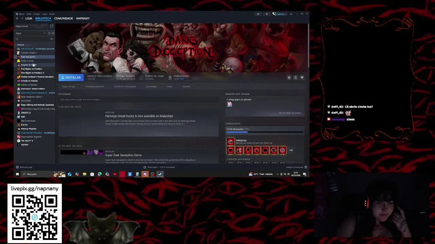Screen dimensions: 435x244
Task: Switch to collections grid view icon
Action: 52,26
